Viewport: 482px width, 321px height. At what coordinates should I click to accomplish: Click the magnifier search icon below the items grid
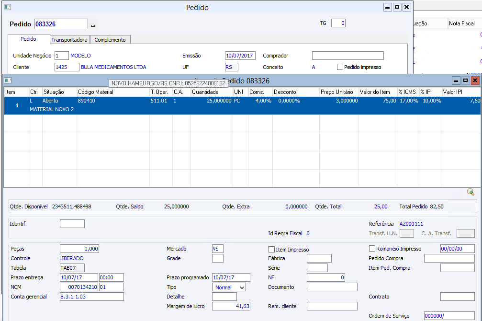coord(471,192)
